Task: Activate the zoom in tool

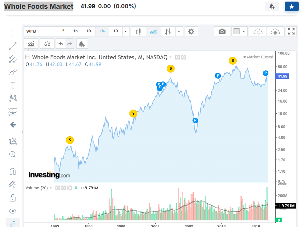Action: pos(12,154)
